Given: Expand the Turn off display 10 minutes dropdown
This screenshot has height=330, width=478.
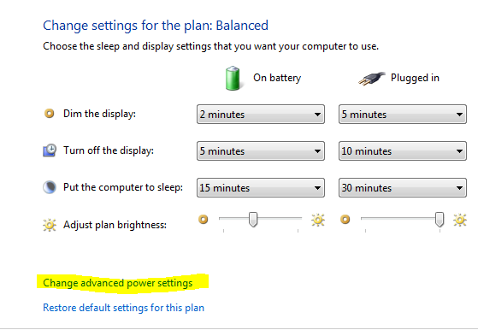Looking at the screenshot, I should (403, 150).
